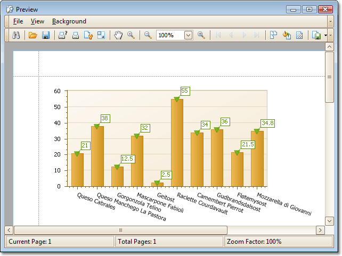Expand the menu bar overflow arrow
342x256 pixels.
(x=330, y=21)
